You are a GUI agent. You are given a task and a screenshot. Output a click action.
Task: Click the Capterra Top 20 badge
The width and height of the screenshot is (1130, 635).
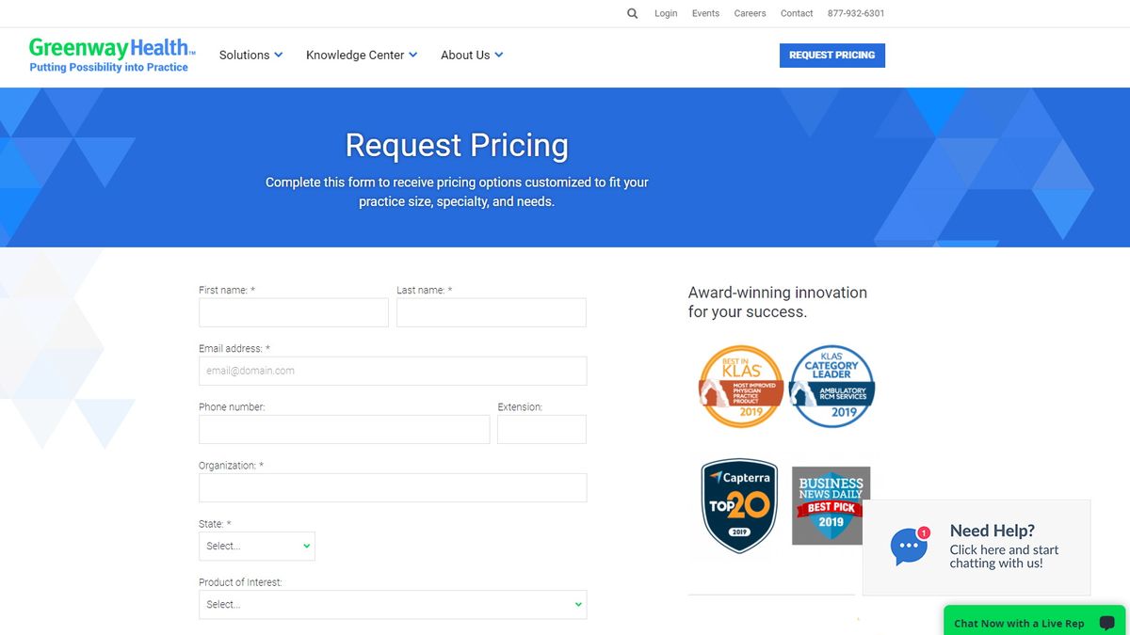pyautogui.click(x=740, y=505)
